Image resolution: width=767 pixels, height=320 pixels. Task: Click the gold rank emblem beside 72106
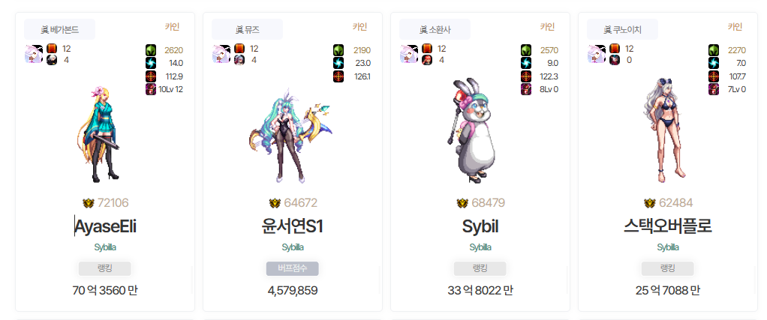coord(88,203)
